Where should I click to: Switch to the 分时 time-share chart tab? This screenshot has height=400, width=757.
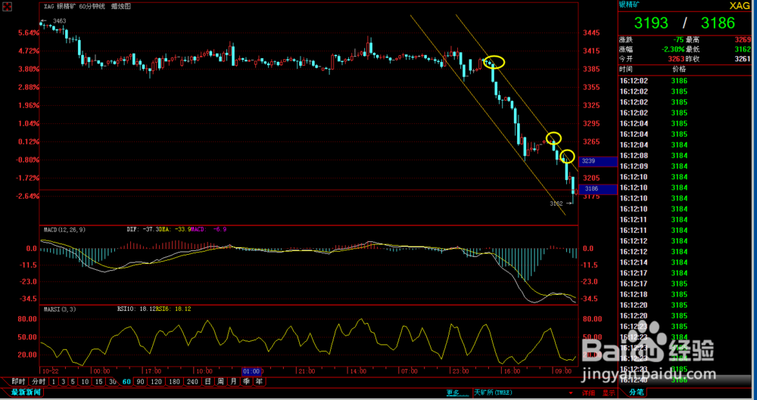click(x=39, y=382)
